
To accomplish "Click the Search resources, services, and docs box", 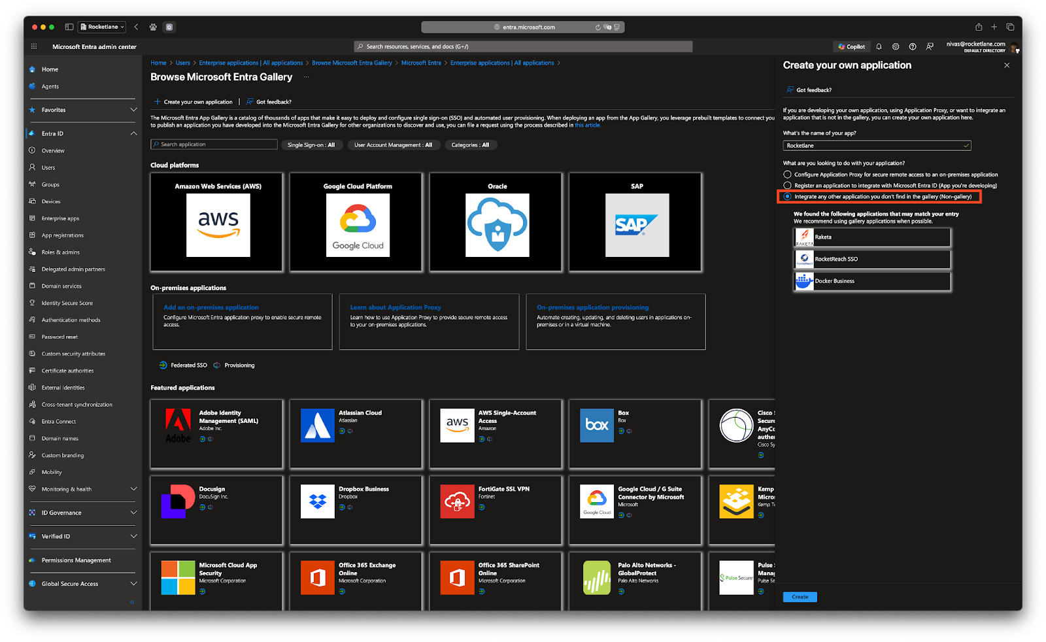I will click(523, 46).
